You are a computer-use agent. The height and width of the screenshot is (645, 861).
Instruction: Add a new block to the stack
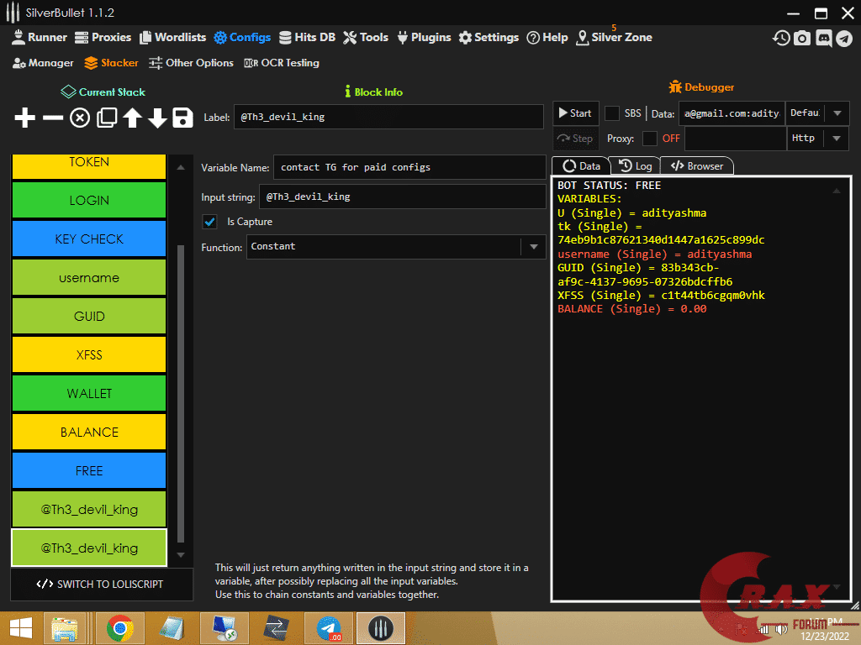pos(24,118)
